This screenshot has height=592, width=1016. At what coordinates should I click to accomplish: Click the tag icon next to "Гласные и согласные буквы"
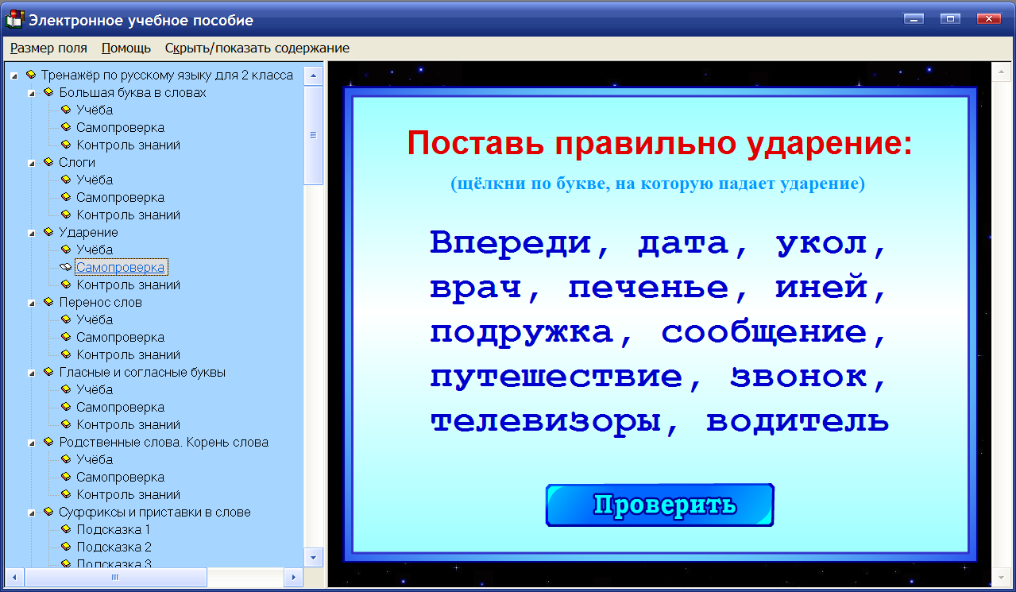48,372
